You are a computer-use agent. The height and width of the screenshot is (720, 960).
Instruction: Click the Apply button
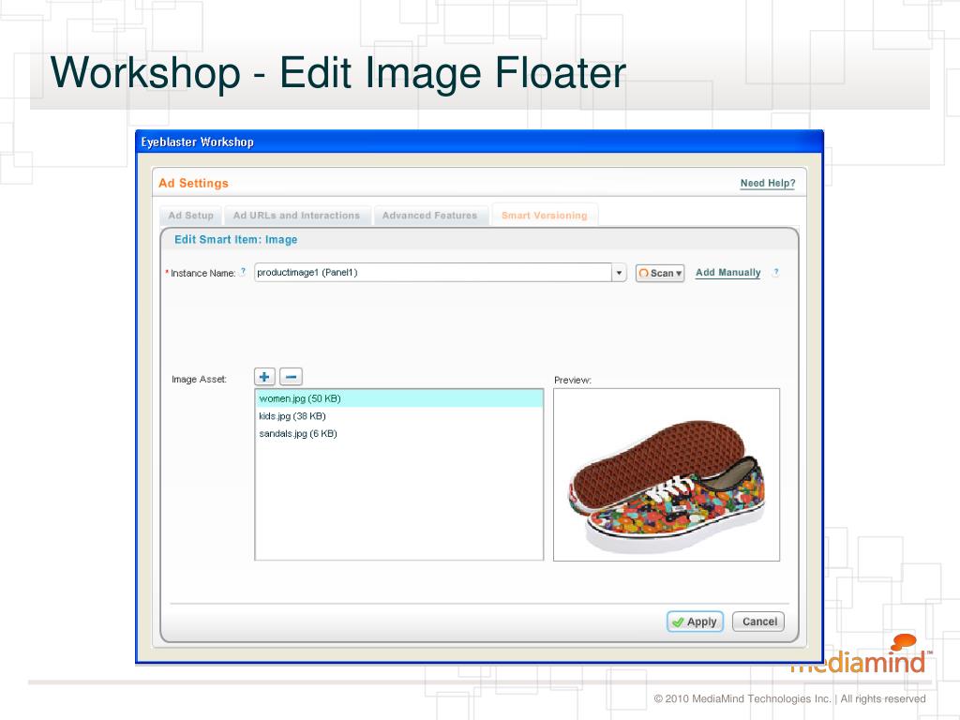point(695,622)
